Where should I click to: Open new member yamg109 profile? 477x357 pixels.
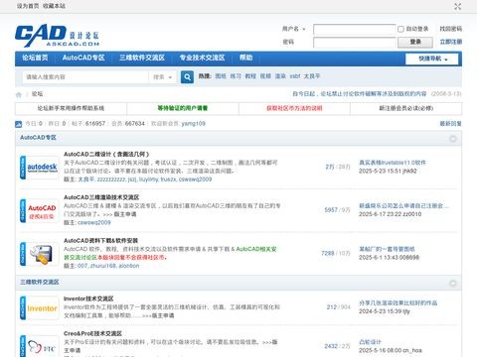(194, 124)
